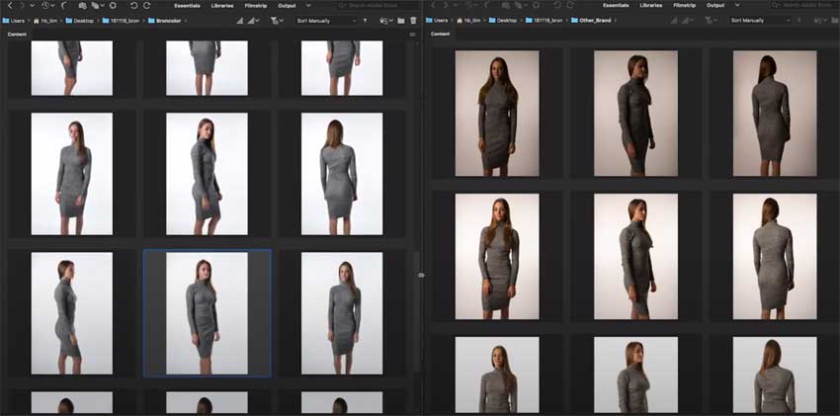840x416 pixels.
Task: Switch Broncolor window to Libraries workspace
Action: click(222, 5)
